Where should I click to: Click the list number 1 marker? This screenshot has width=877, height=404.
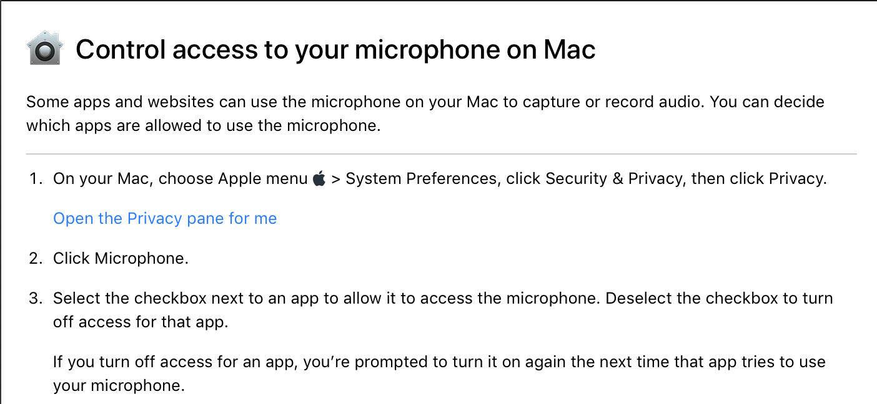35,179
